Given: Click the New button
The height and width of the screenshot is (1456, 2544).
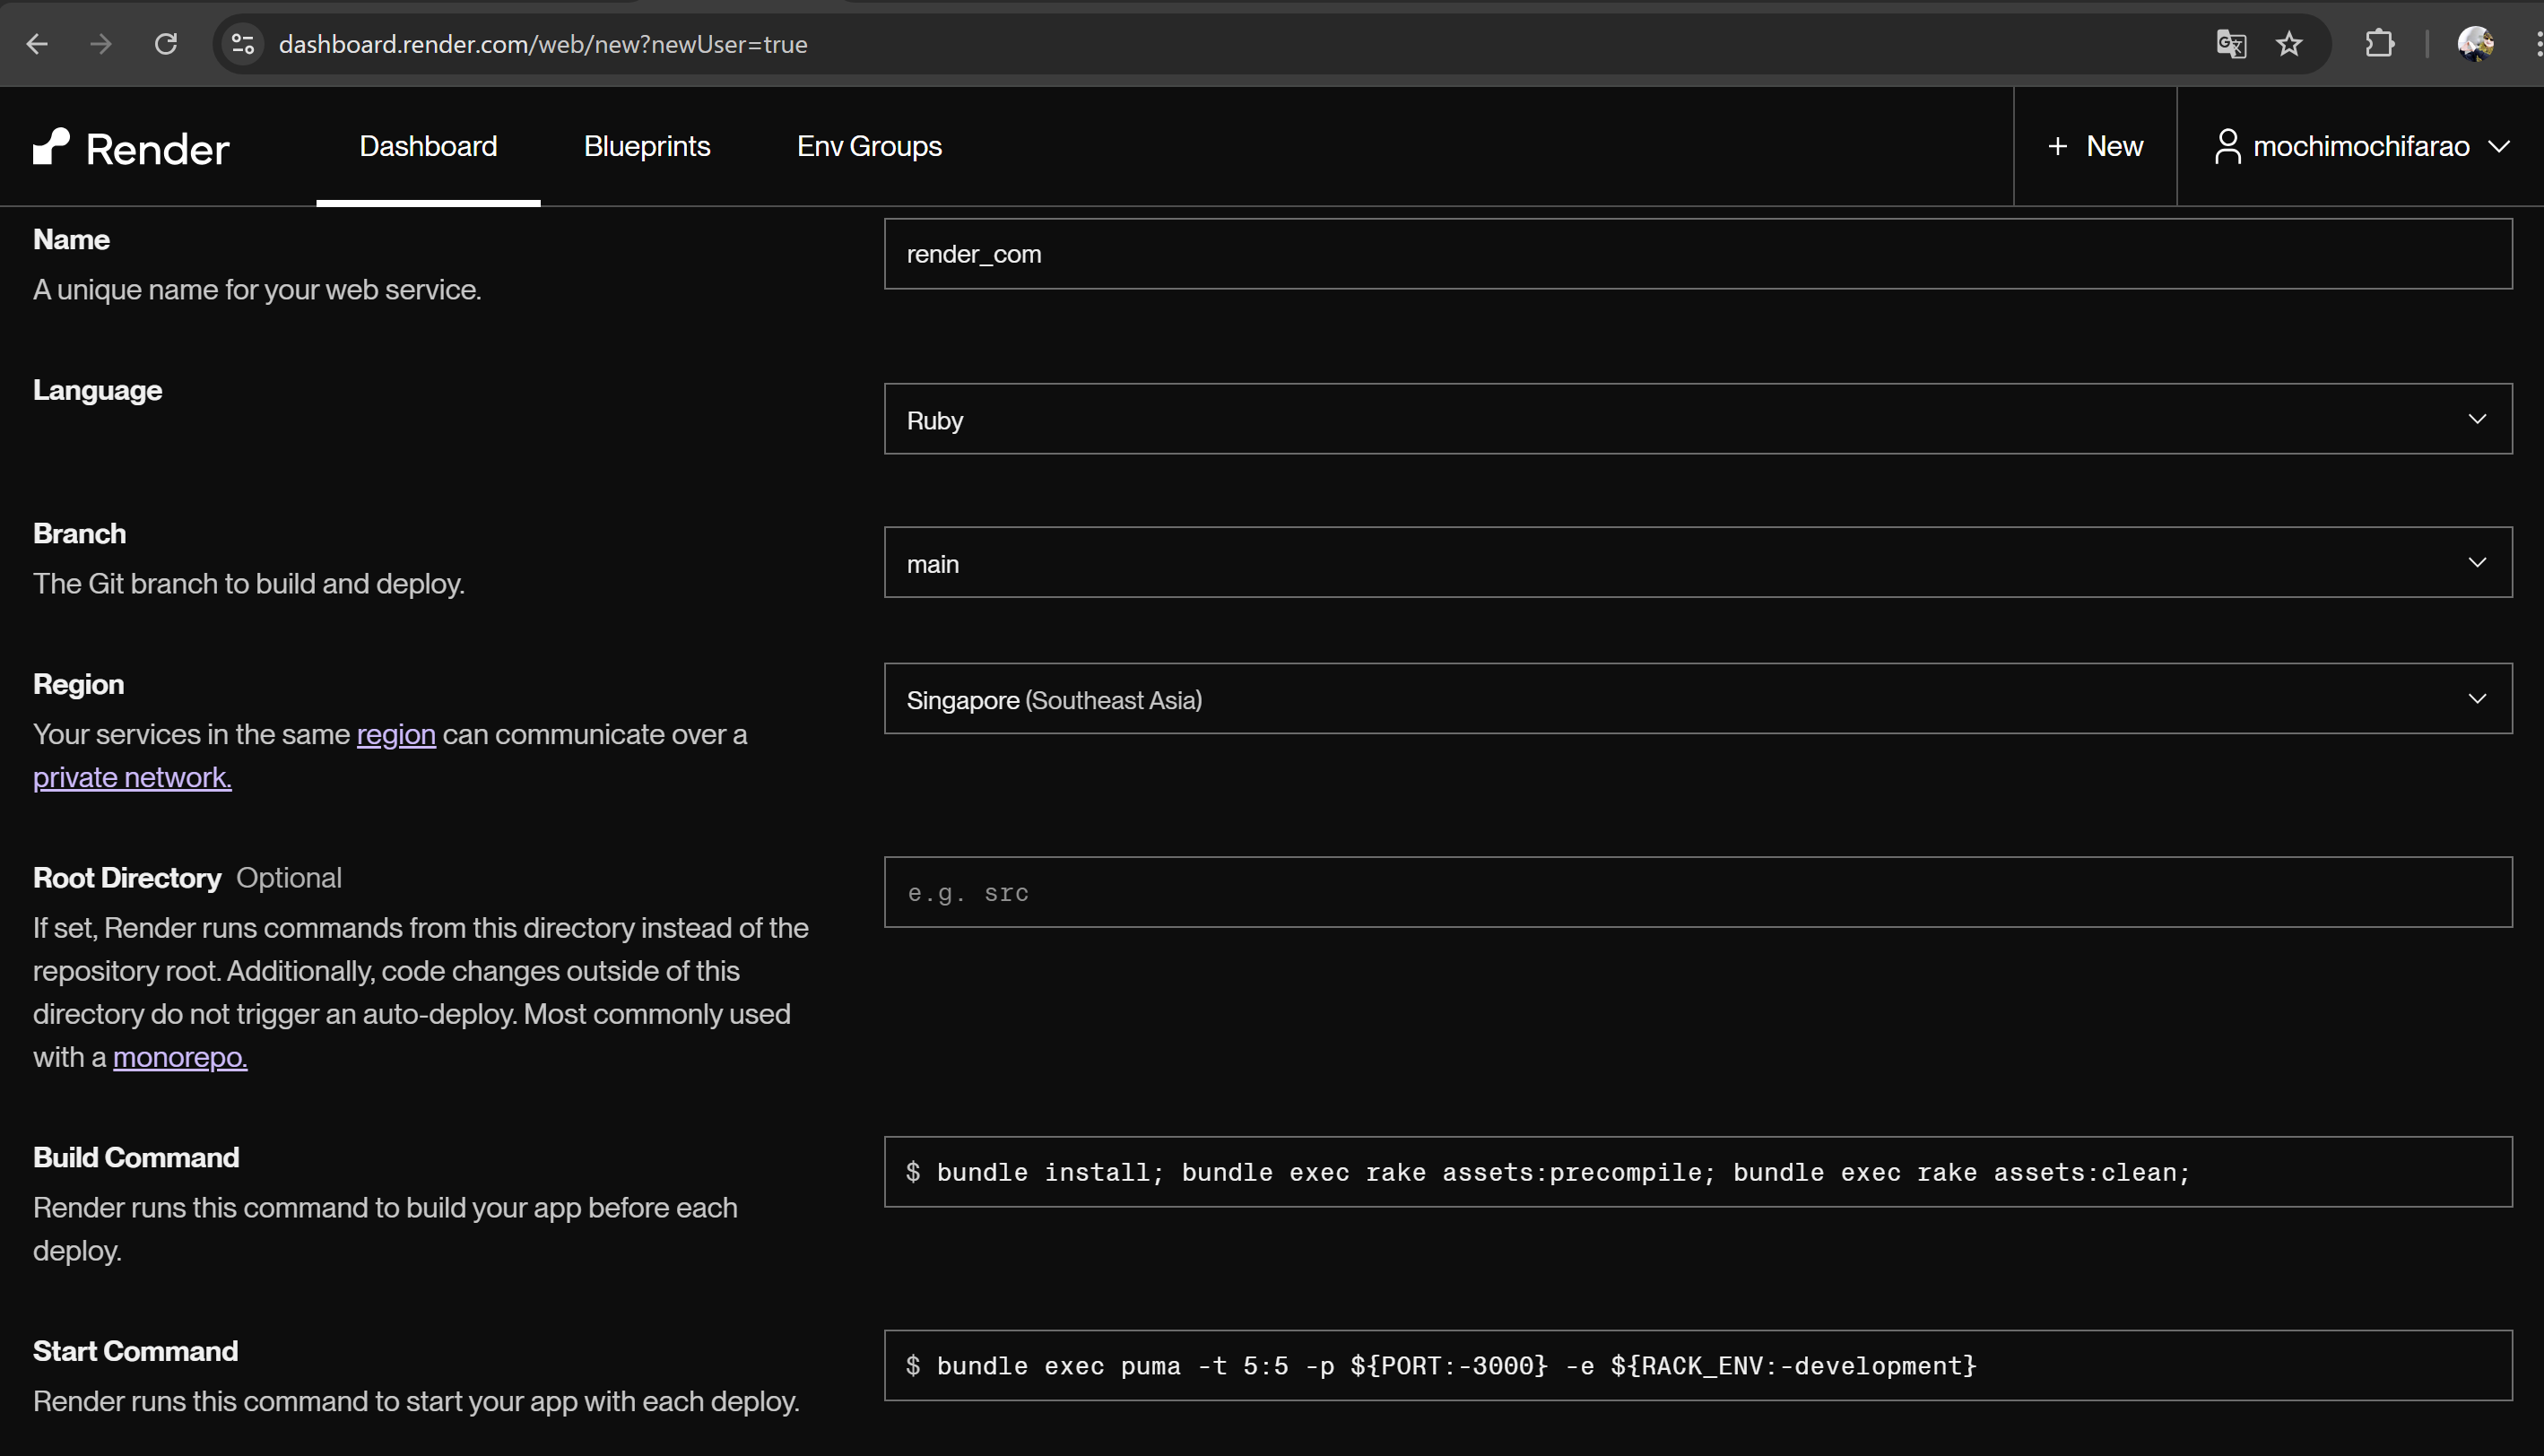Looking at the screenshot, I should (2095, 146).
